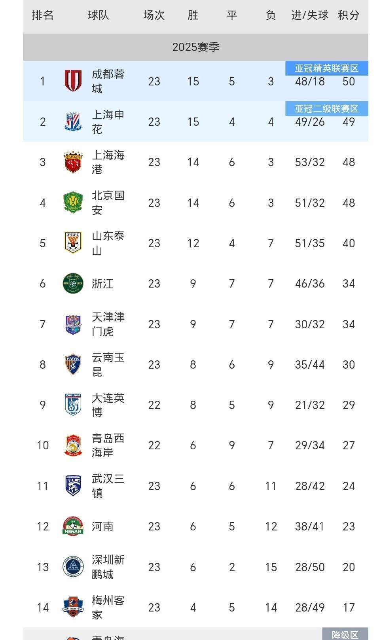Click the Tianjin Jinmen Tiger crest
Screen dimensions: 381x640
pos(73,324)
